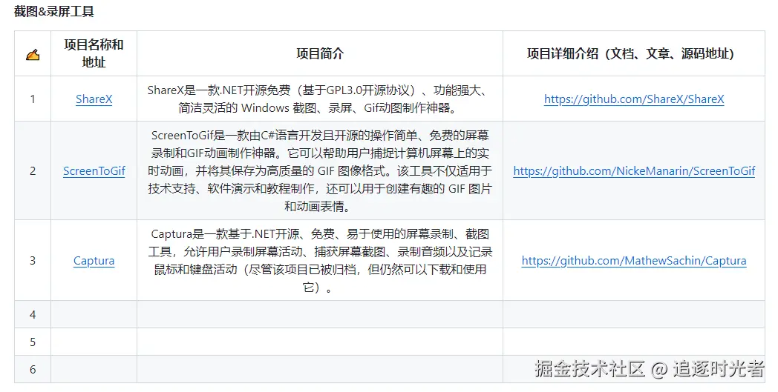This screenshot has width=778, height=392.
Task: Click the 项目简介 column header
Action: (x=320, y=53)
